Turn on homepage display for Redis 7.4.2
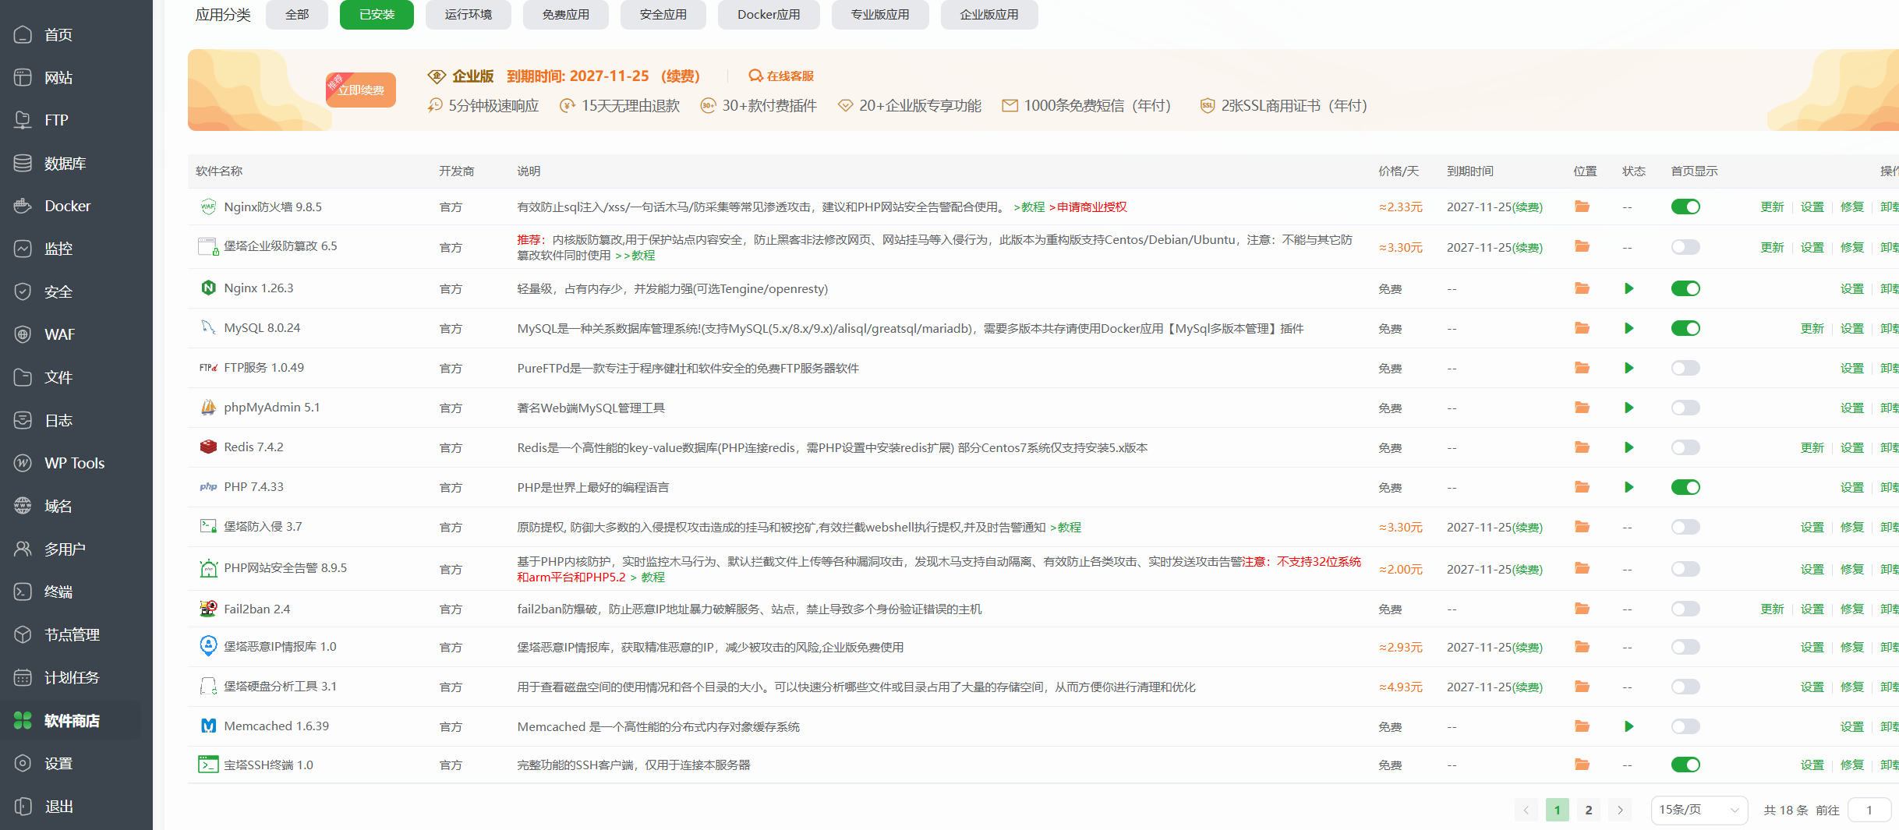 click(1685, 447)
